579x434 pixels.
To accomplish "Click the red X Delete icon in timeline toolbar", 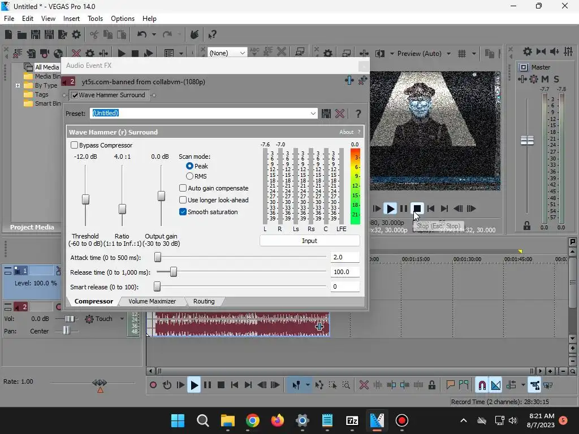I will pos(364,385).
